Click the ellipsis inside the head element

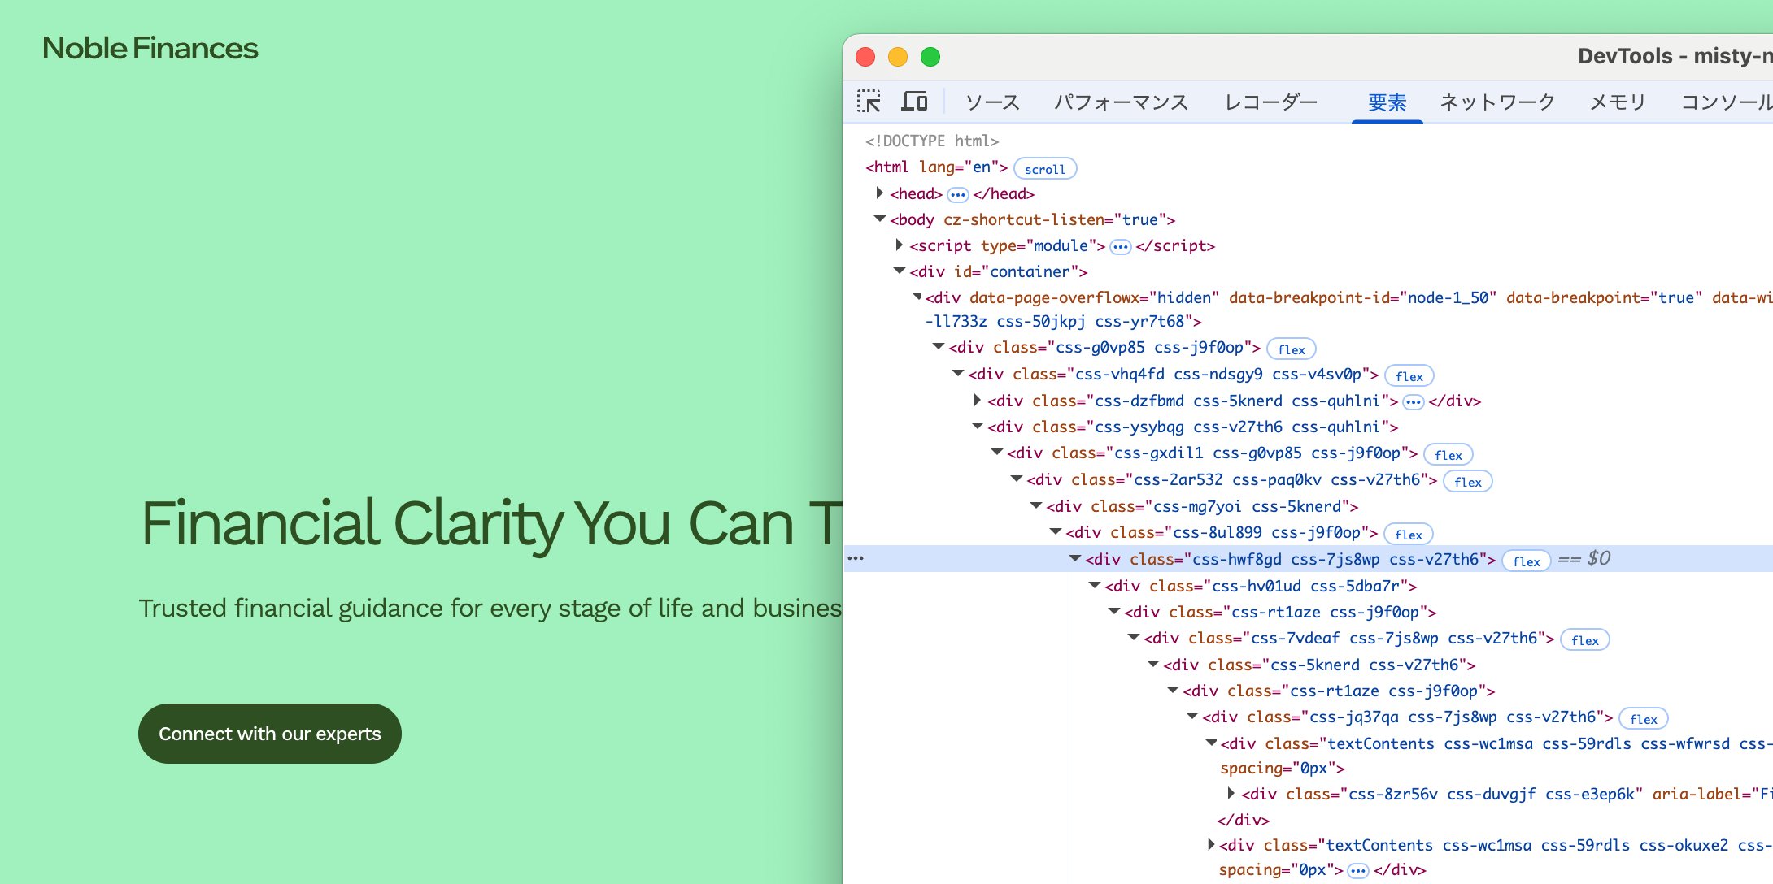958,195
